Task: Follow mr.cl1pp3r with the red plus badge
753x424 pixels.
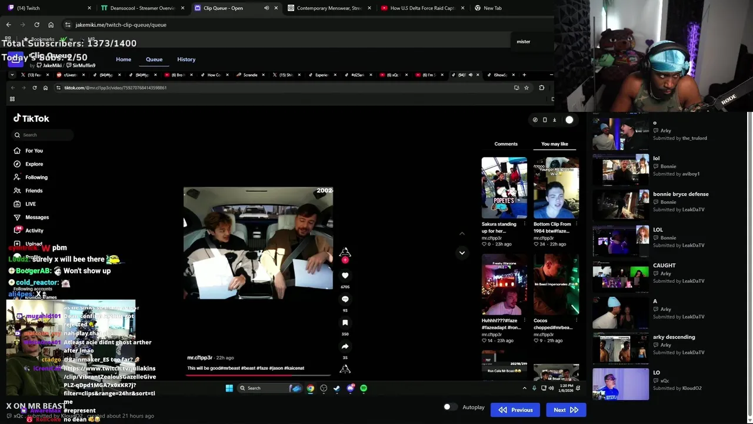Action: coord(345,260)
